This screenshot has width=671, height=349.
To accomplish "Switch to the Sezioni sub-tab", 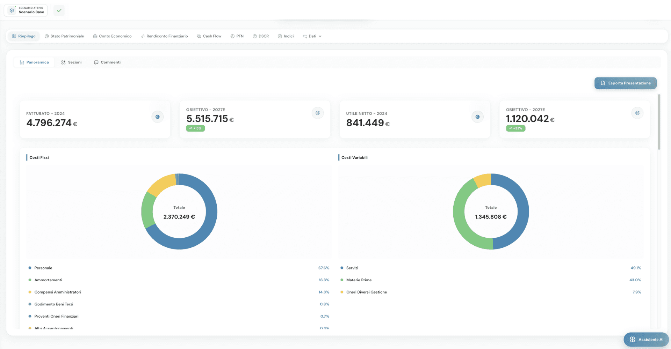I will pyautogui.click(x=71, y=62).
